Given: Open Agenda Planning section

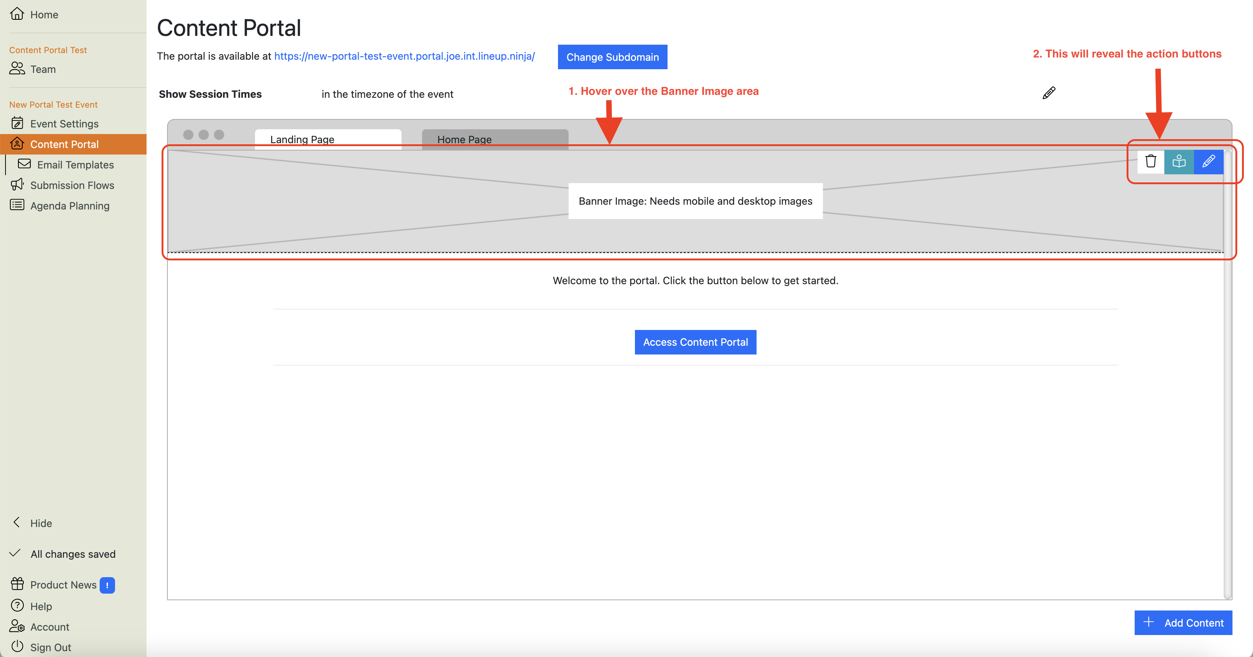Looking at the screenshot, I should click(70, 206).
